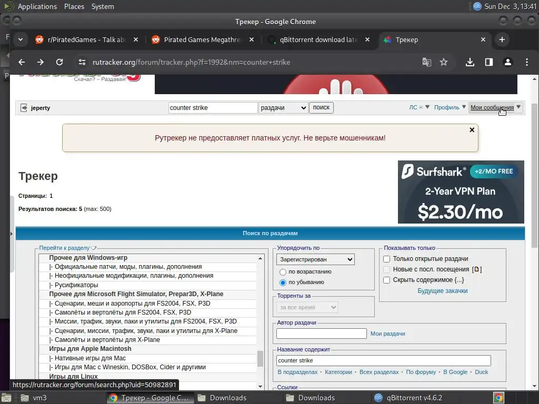Viewport: 539px width, 404px height.
Task: Open Chrome downloads icon
Action: pos(470,62)
